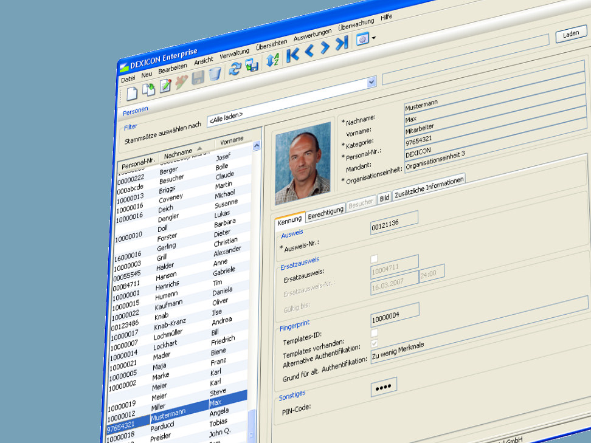Click the A-Z sort icon
This screenshot has width=591, height=443.
(272, 60)
